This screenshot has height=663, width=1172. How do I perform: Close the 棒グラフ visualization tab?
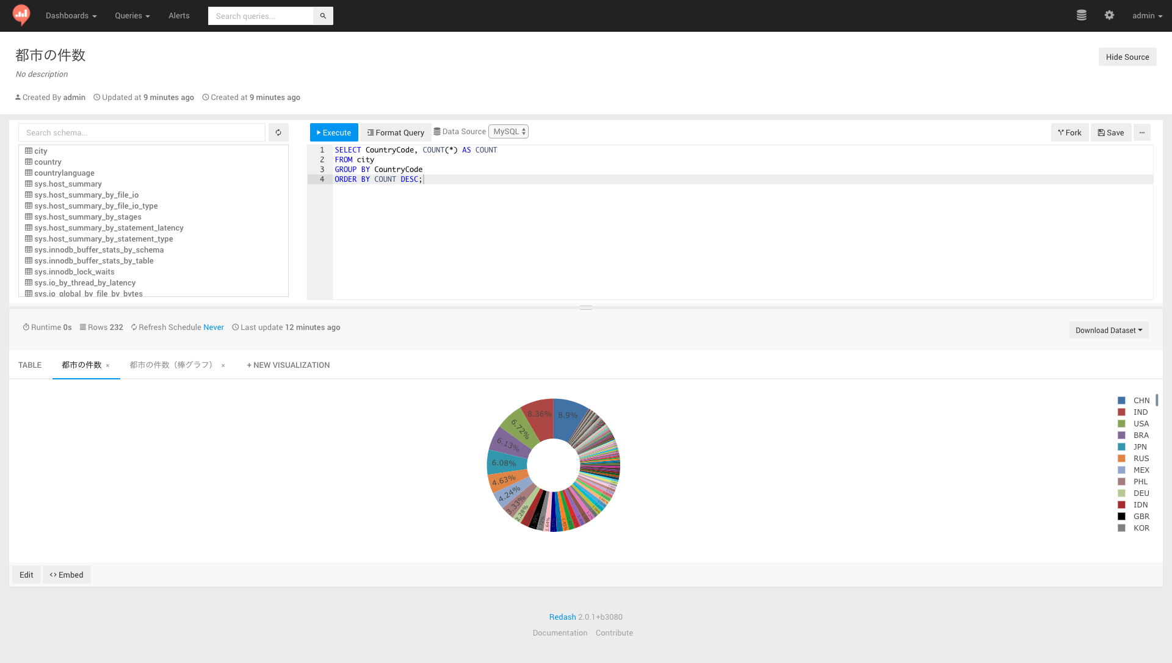coord(223,366)
